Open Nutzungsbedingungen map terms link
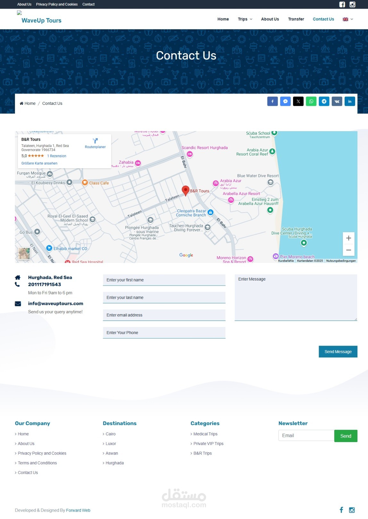This screenshot has width=368, height=519. click(x=341, y=261)
